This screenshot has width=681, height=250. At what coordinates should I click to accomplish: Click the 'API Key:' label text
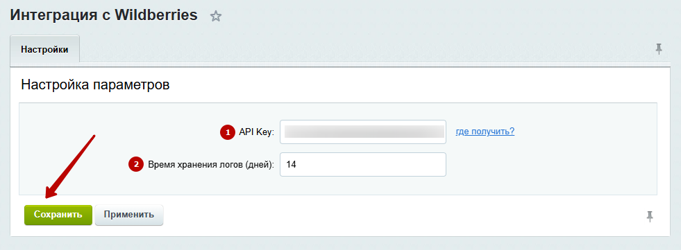point(257,132)
